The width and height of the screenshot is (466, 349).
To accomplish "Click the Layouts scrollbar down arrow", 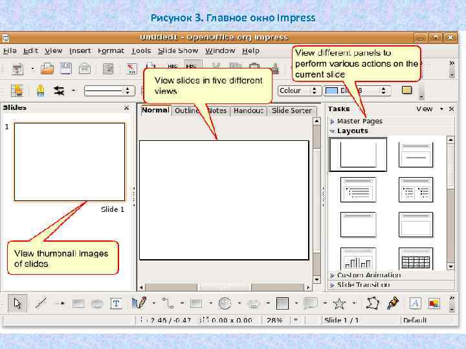I will pyautogui.click(x=450, y=266).
